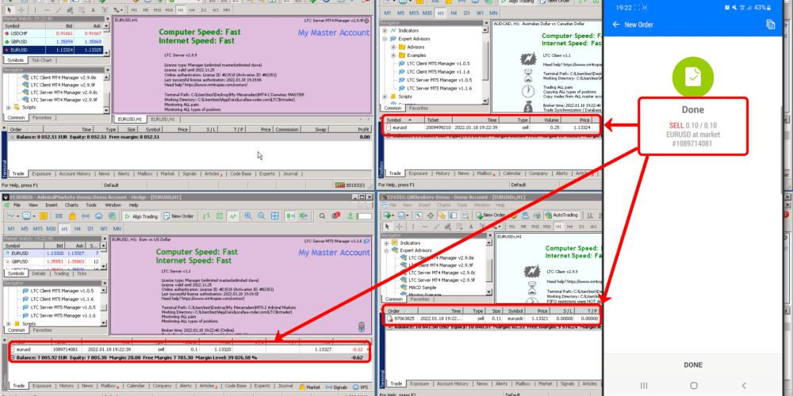Select W1 timeframe in AUDCAD window
Screen dimensions: 793x396
click(480, 13)
